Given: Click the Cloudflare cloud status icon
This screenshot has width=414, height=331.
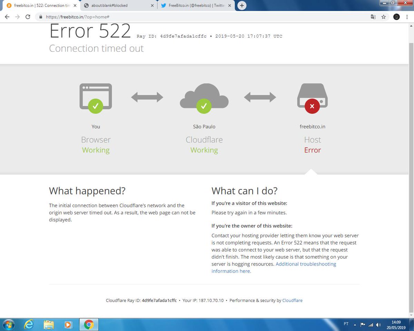Looking at the screenshot, I should pyautogui.click(x=204, y=98).
